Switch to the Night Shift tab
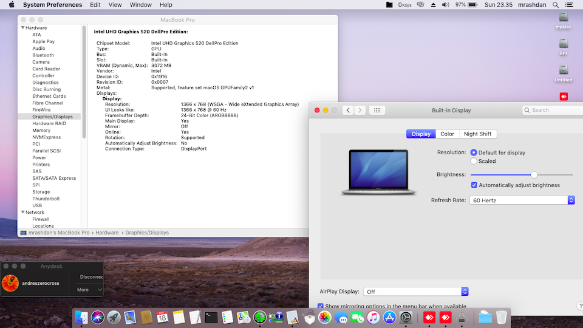The image size is (583, 328). (x=477, y=134)
